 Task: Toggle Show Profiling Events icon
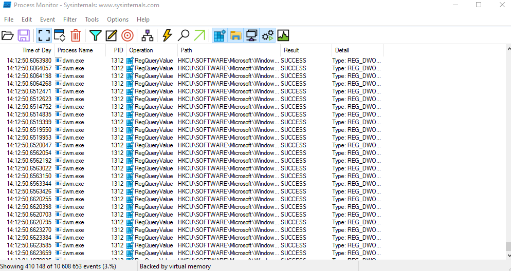click(x=283, y=35)
